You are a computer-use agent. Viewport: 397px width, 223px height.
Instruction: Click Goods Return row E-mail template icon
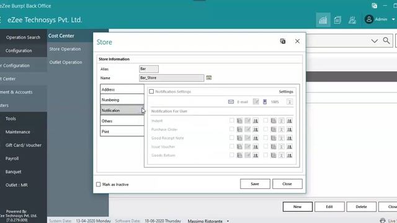click(239, 155)
